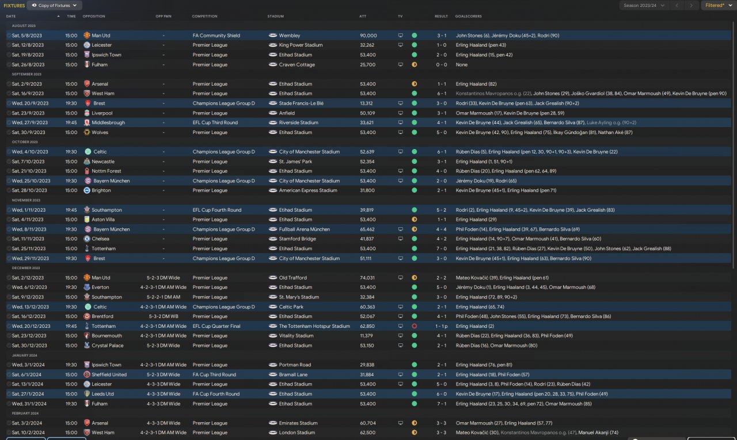Click the Fulham badge in the 26/8/2023 row
The width and height of the screenshot is (737, 440).
87,65
